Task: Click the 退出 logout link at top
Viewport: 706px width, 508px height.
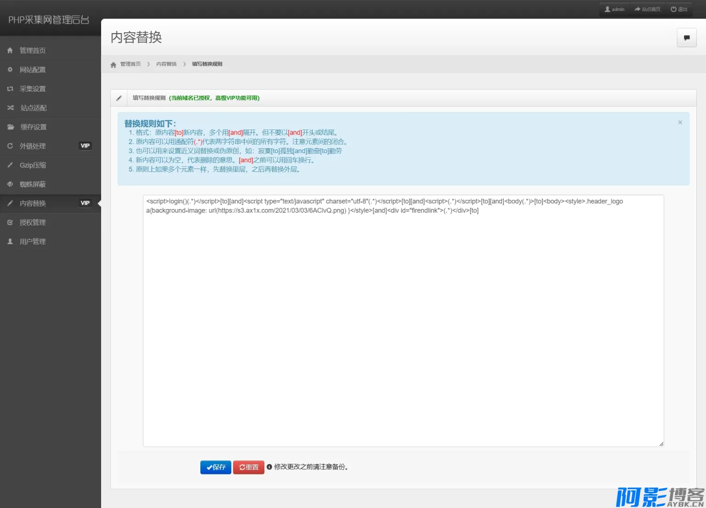Action: point(679,9)
